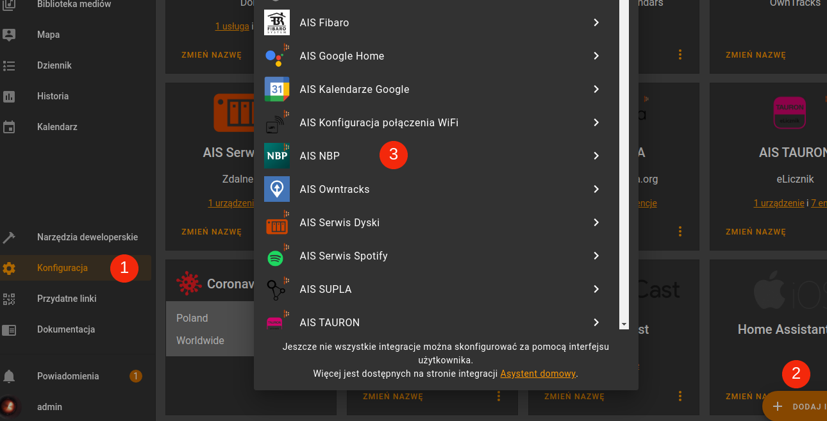Open the 1 usługa link
This screenshot has width=827, height=421.
[x=232, y=26]
